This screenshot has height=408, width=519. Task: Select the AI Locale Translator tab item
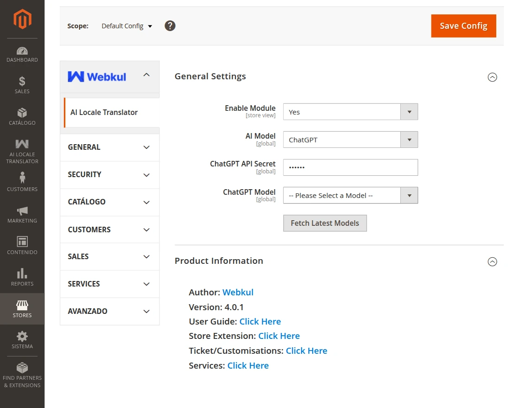point(104,112)
